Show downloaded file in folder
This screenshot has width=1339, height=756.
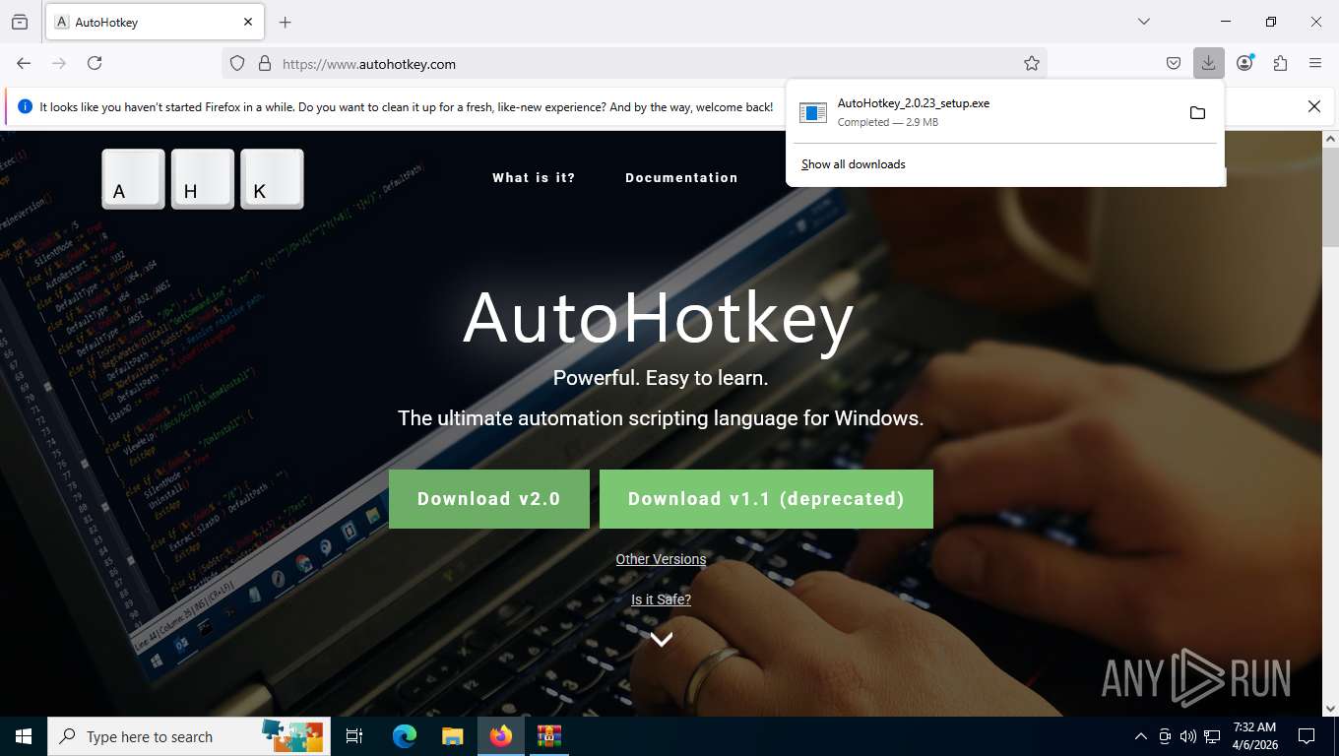tap(1197, 112)
